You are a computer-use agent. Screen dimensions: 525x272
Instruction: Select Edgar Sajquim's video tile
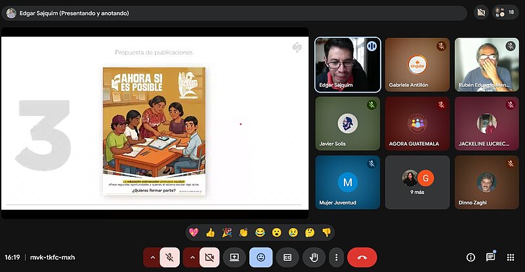click(x=348, y=64)
